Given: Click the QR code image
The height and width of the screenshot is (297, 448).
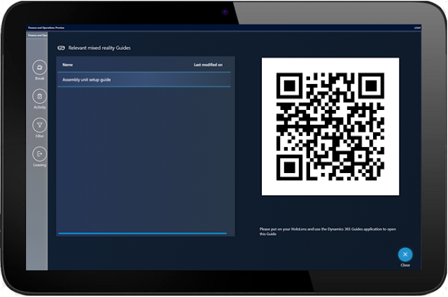Looking at the screenshot, I should pos(330,127).
